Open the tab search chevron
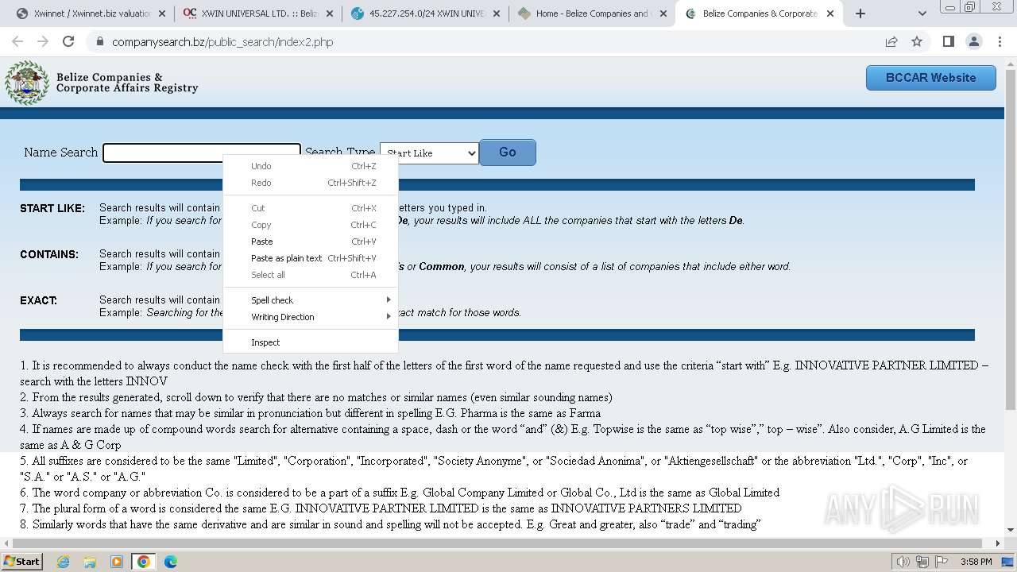 (922, 14)
